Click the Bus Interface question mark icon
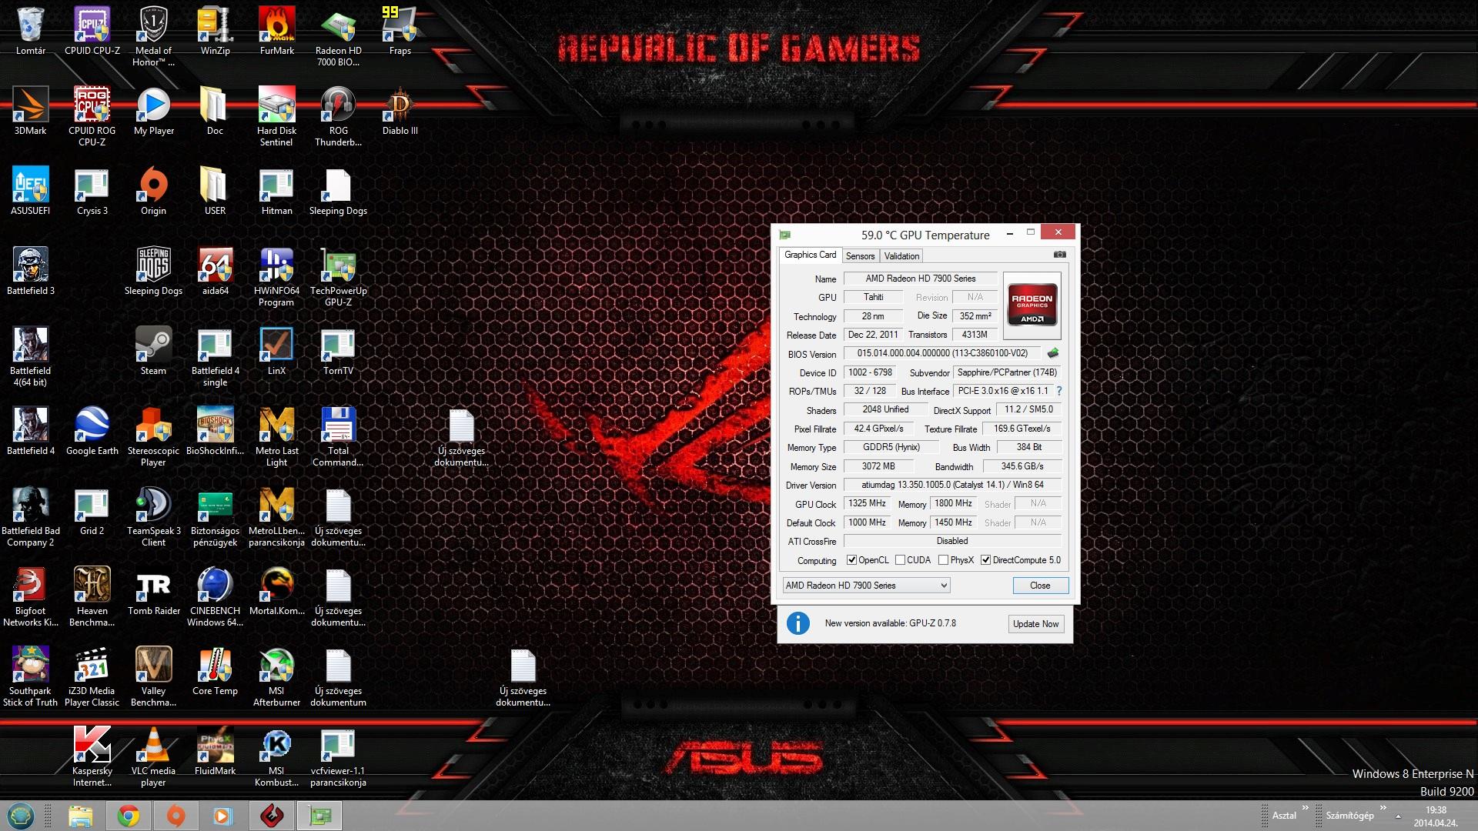Viewport: 1478px width, 831px height. pos(1059,391)
